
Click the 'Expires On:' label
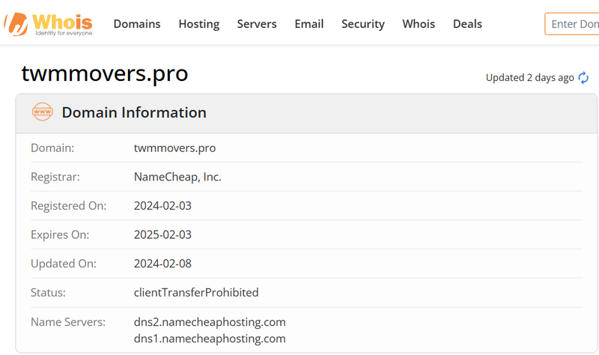click(x=60, y=234)
